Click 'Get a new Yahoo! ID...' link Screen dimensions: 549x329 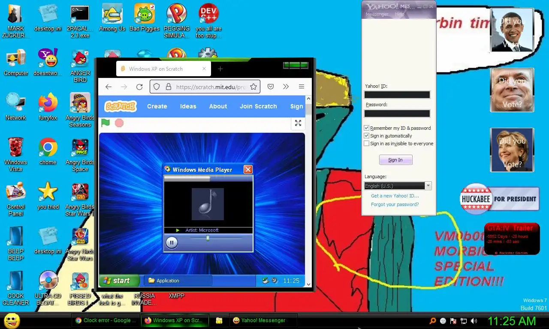coord(395,196)
